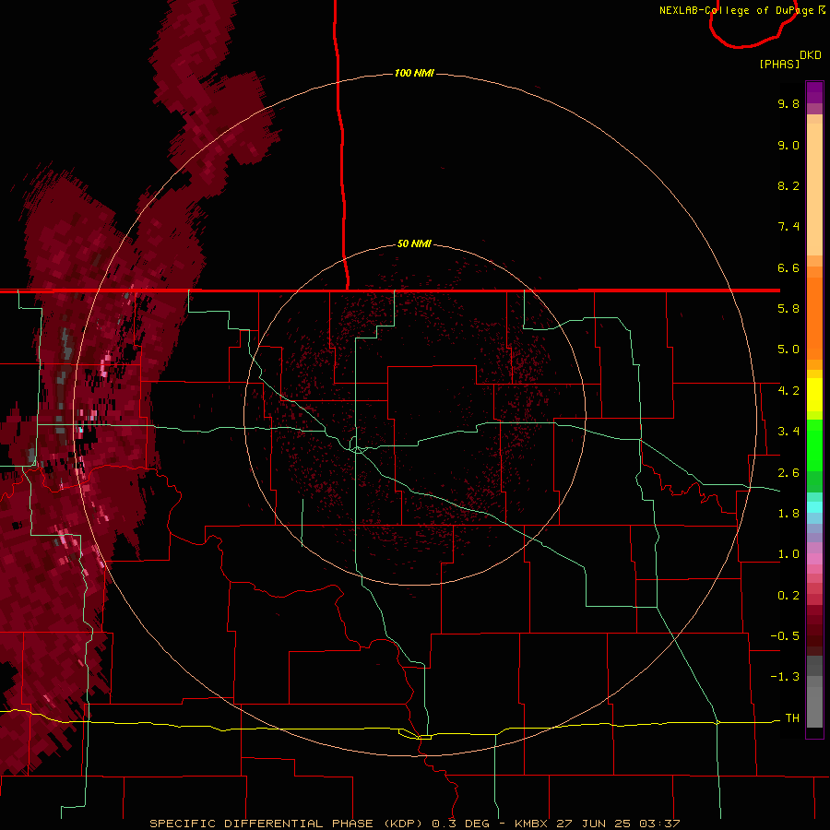Screen dimensions: 830x830
Task: Click the 100 NMI range ring label
Action: click(414, 73)
